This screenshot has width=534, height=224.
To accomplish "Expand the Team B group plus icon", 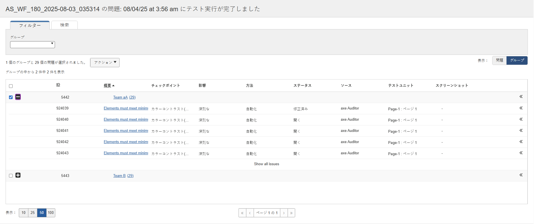I will pyautogui.click(x=18, y=175).
